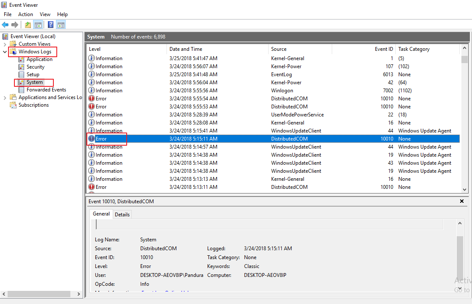Close the event preview pane
Viewport: 472px width, 304px height.
point(462,202)
